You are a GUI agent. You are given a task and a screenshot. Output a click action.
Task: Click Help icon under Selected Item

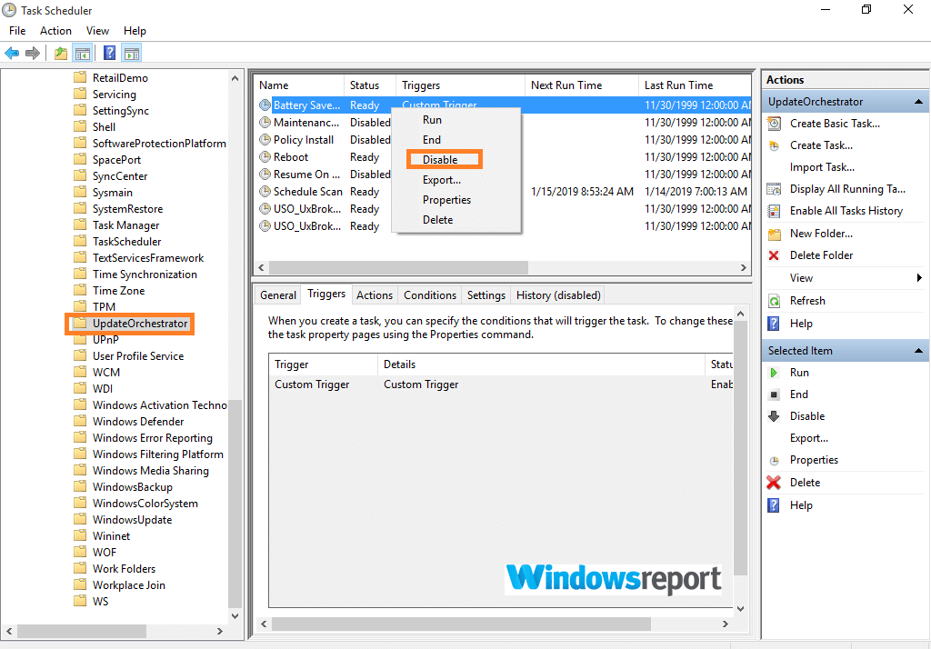774,505
